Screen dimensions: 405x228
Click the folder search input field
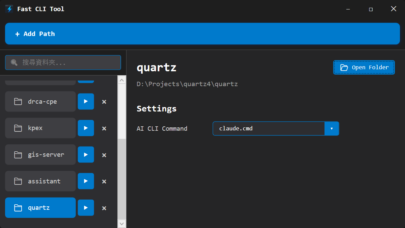63,62
